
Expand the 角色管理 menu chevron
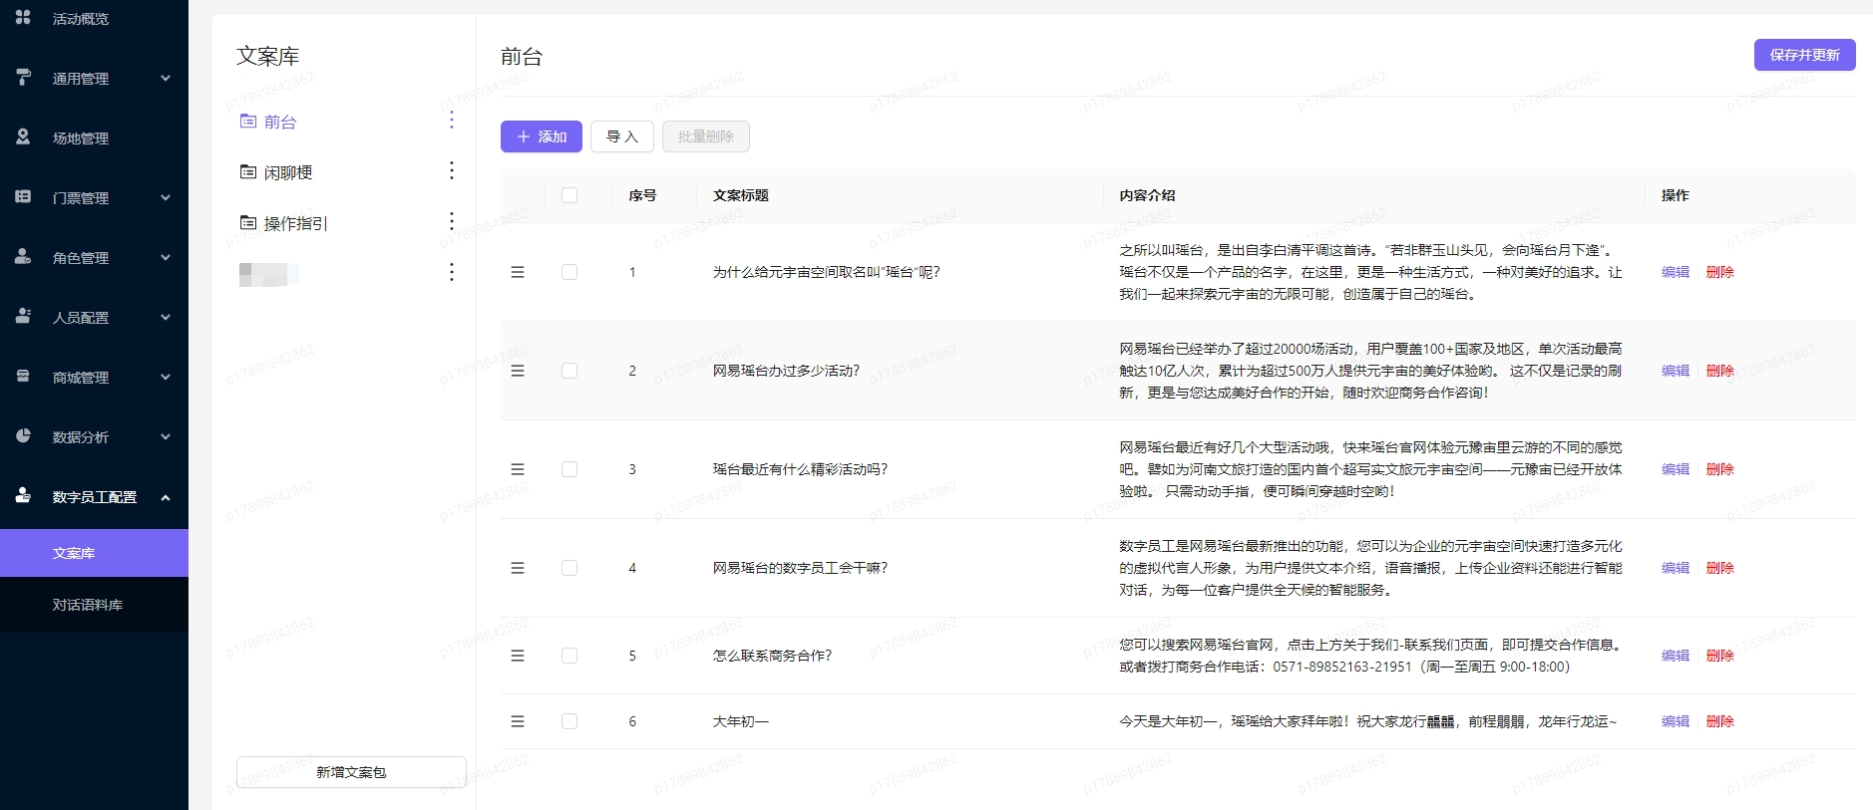[x=166, y=257]
